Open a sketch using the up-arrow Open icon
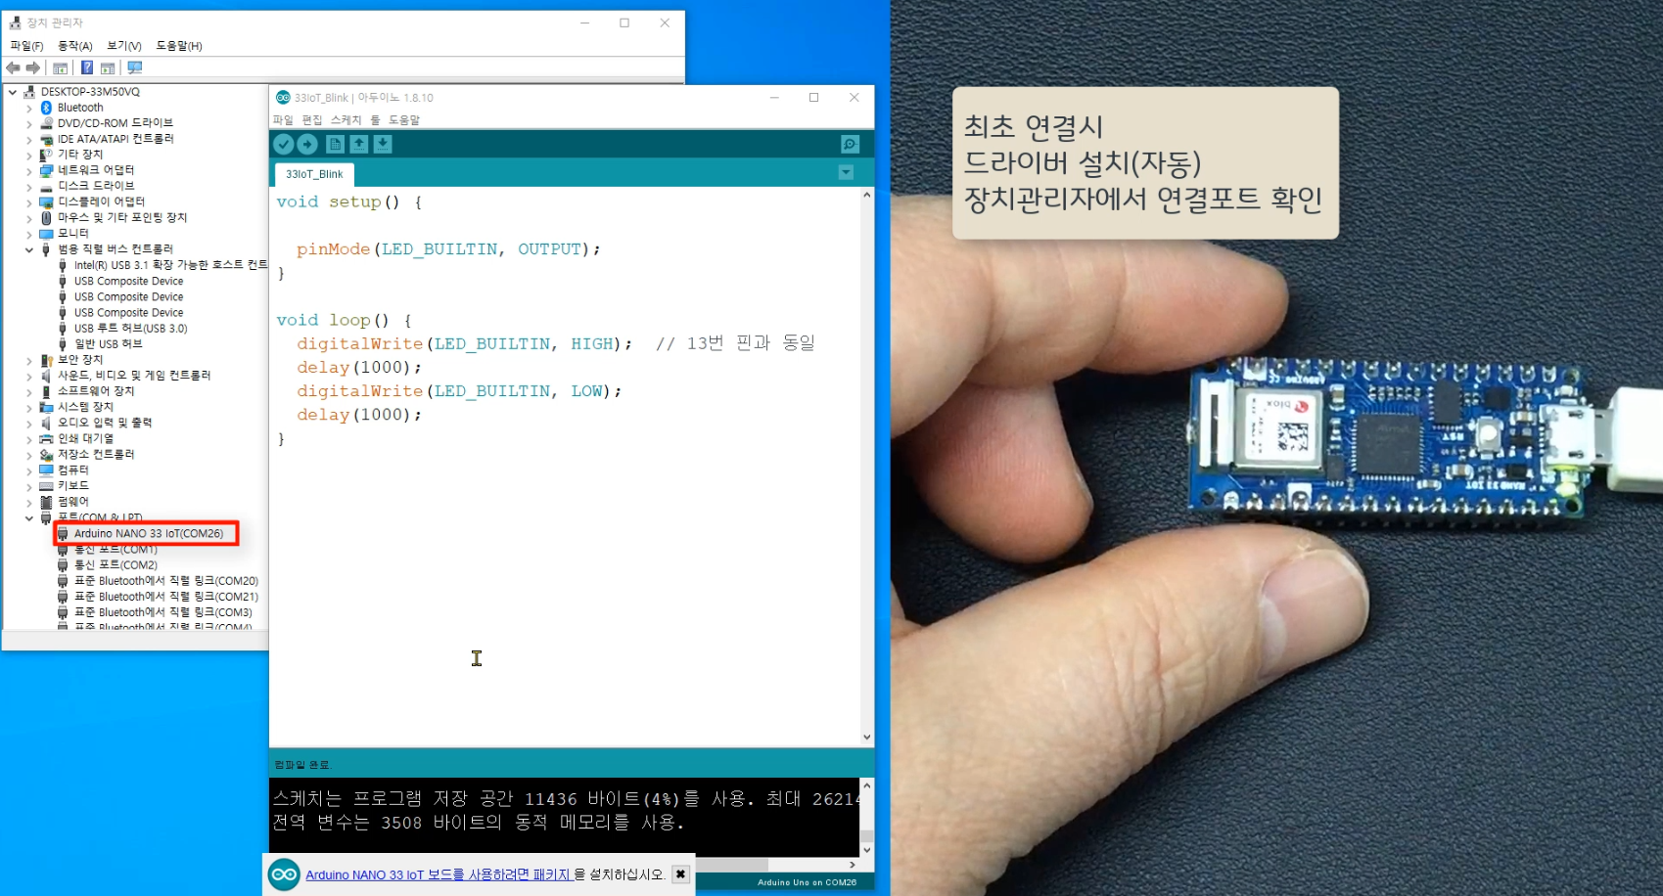1663x896 pixels. click(359, 144)
